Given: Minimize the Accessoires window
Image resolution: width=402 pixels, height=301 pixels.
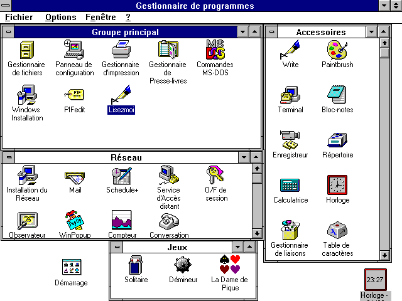Looking at the screenshot, I should (x=371, y=32).
